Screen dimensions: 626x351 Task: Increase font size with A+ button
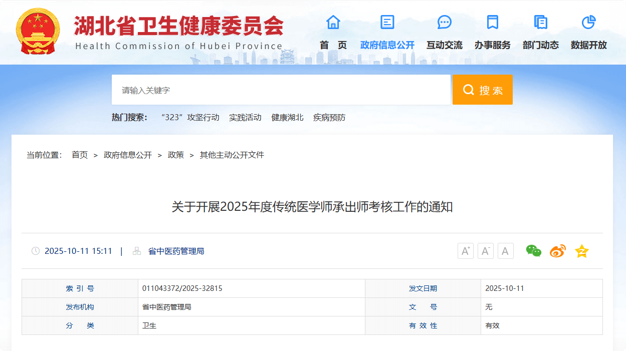pos(465,251)
